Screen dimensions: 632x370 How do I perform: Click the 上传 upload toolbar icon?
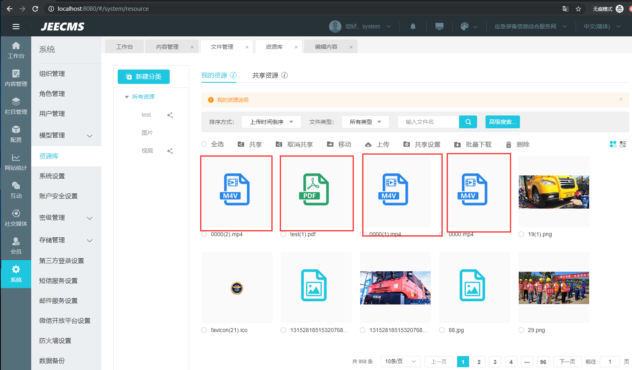[368, 145]
